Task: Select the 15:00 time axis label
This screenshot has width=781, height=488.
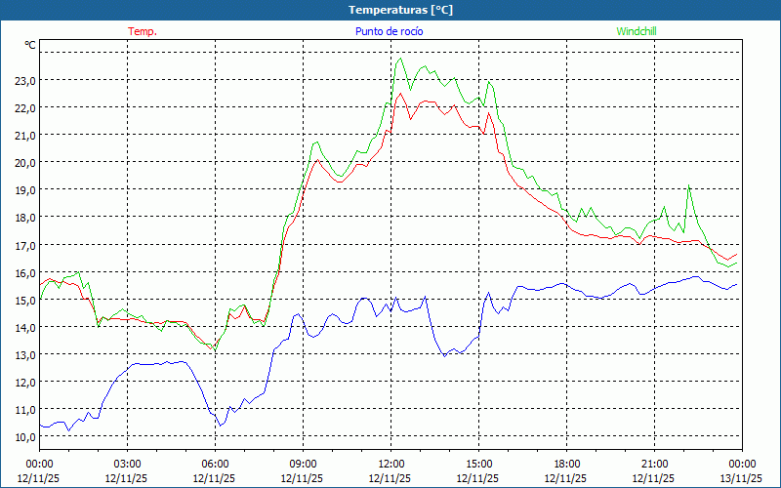Action: [x=479, y=464]
